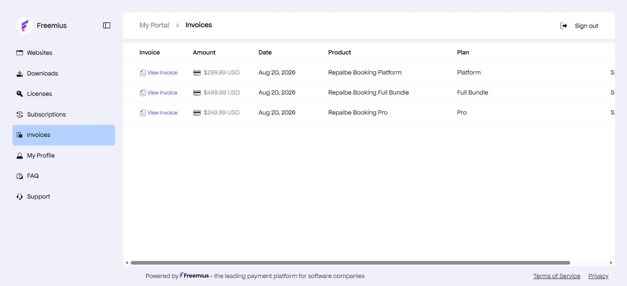627x286 pixels.
Task: Open the Websites menu item
Action: pos(64,53)
